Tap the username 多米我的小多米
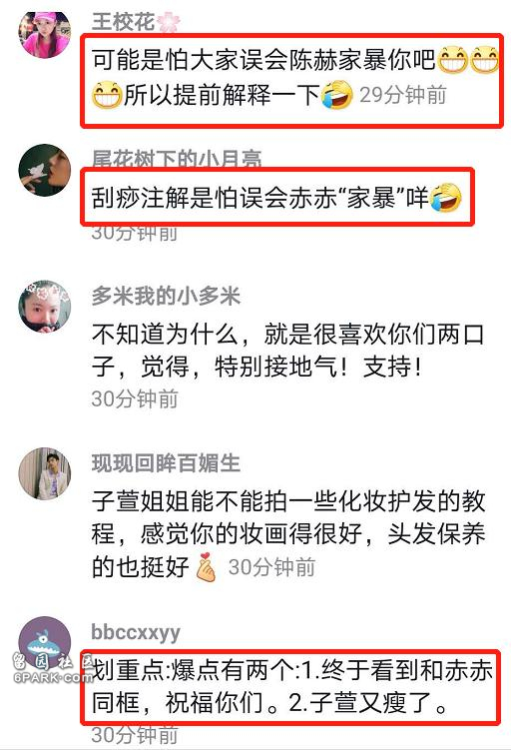Image resolution: width=511 pixels, height=750 pixels. pyautogui.click(x=166, y=297)
